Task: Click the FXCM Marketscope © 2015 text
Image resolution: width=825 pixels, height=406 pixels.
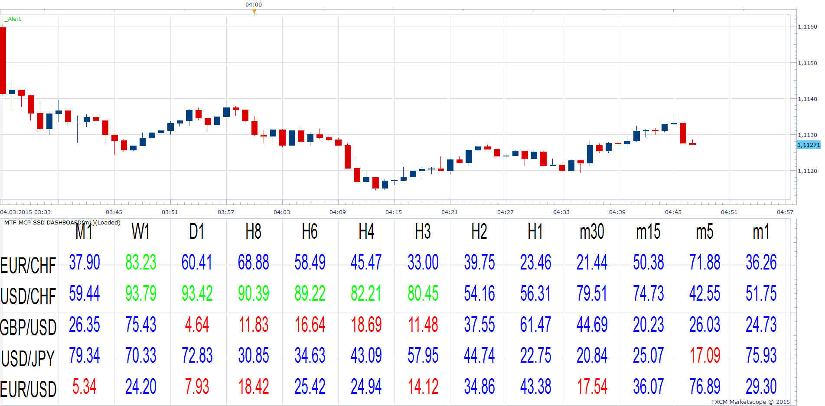Action: [750, 402]
